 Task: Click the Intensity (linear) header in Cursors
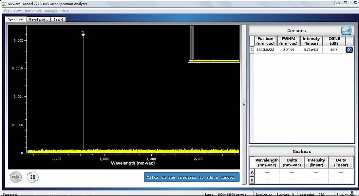[311, 41]
